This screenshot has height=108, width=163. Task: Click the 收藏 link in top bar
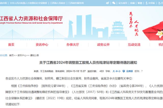pos(132,3)
